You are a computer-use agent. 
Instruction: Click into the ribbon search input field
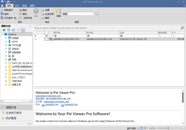(x=80, y=14)
